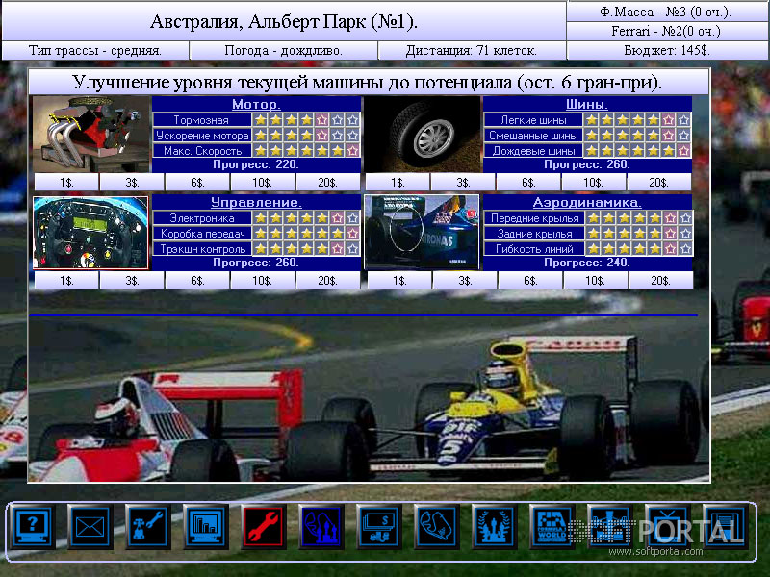
Task: Click the tire wheel picture thumbnail
Action: tap(423, 134)
